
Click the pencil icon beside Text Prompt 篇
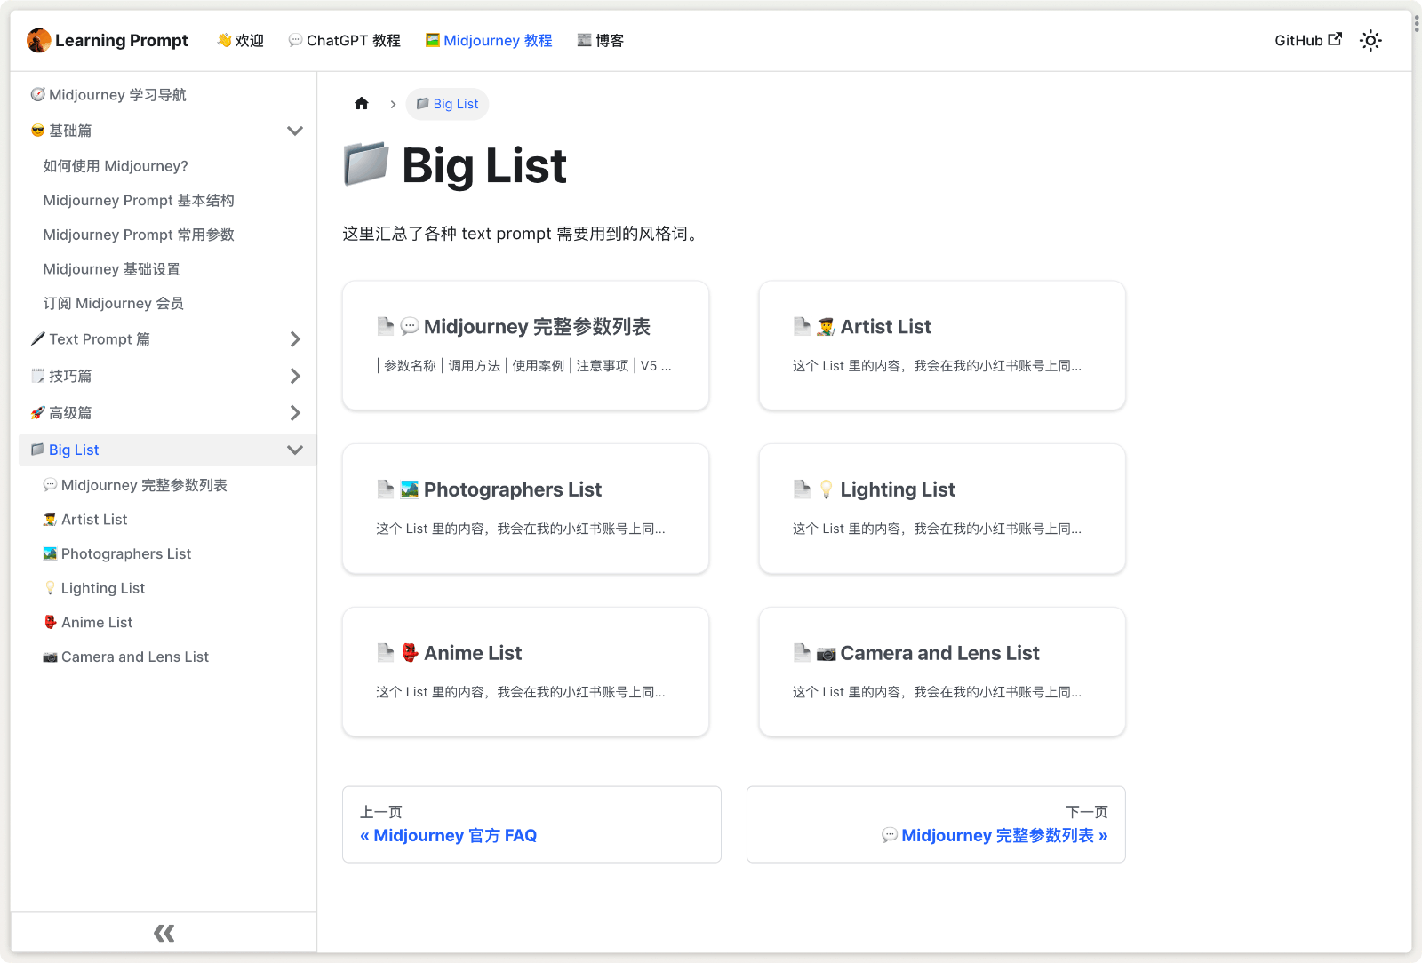point(37,338)
